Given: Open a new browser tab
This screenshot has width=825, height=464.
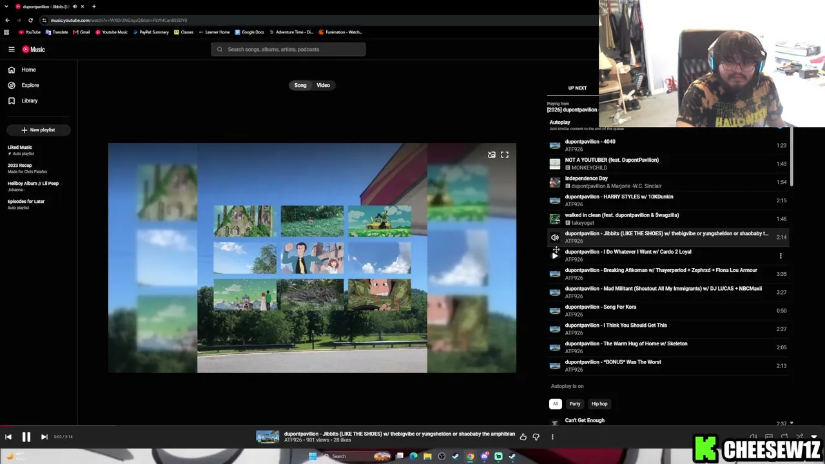Looking at the screenshot, I should point(94,6).
